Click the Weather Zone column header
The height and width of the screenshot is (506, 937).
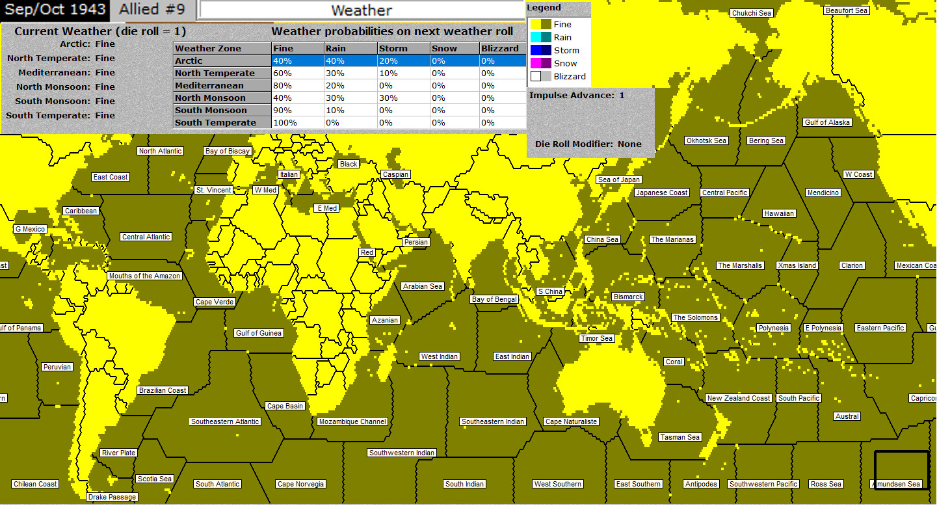[222, 48]
